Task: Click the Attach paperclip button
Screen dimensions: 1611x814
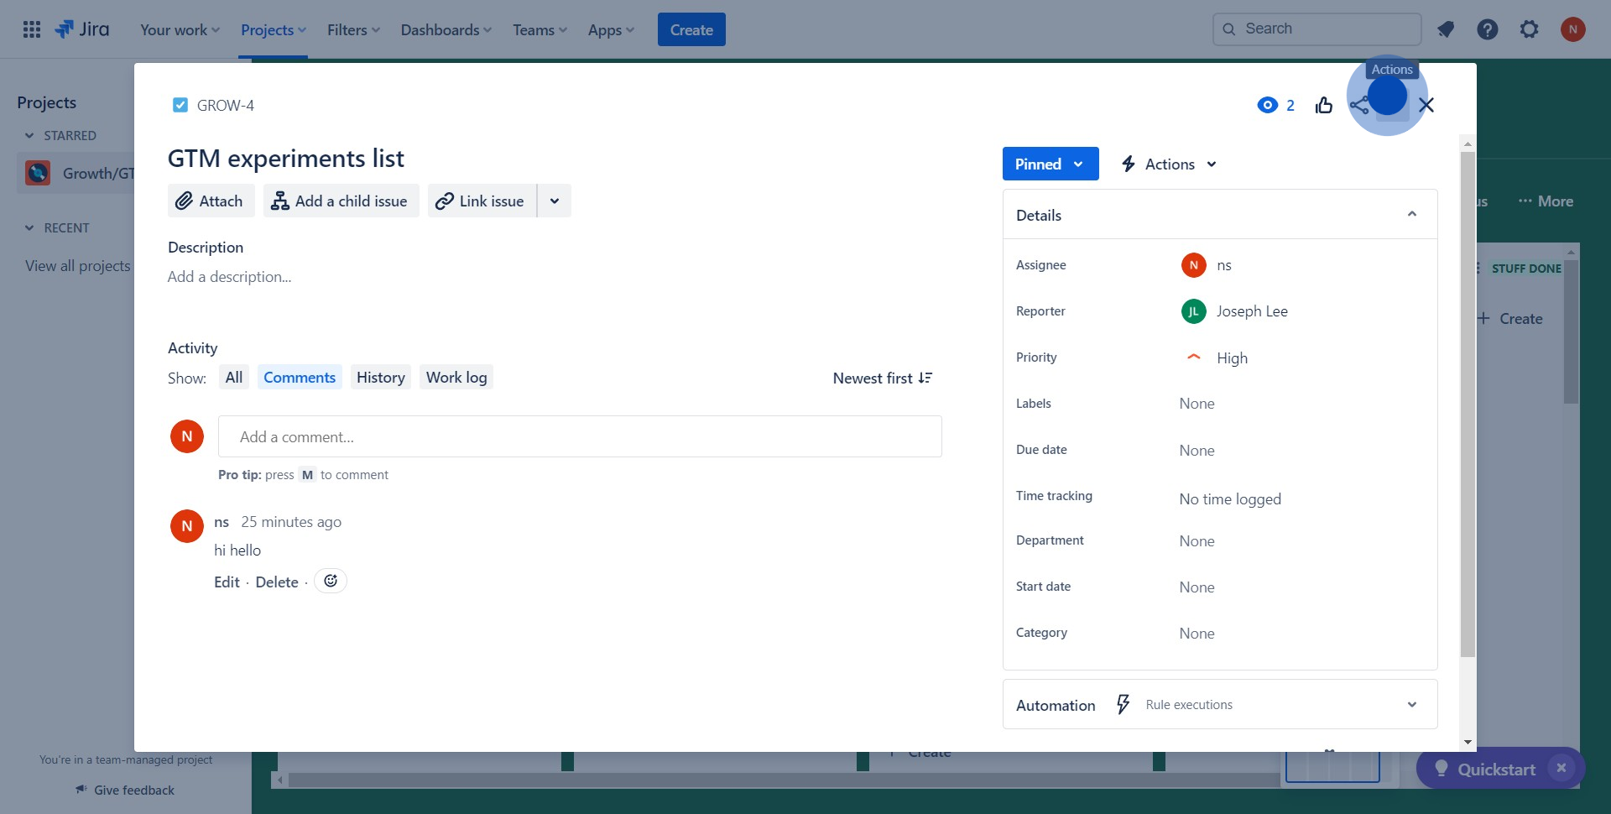Action: point(211,201)
